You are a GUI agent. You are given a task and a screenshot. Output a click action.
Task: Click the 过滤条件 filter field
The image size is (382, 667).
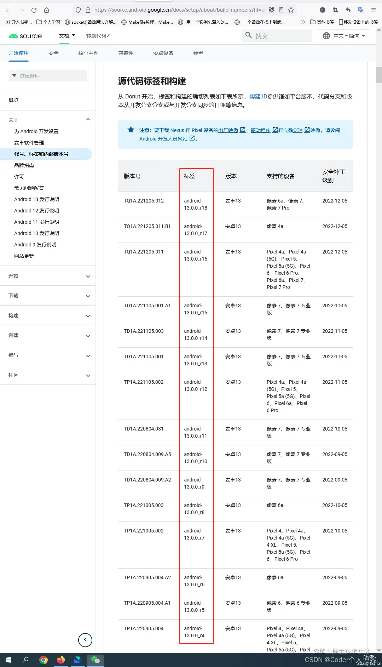pos(47,76)
